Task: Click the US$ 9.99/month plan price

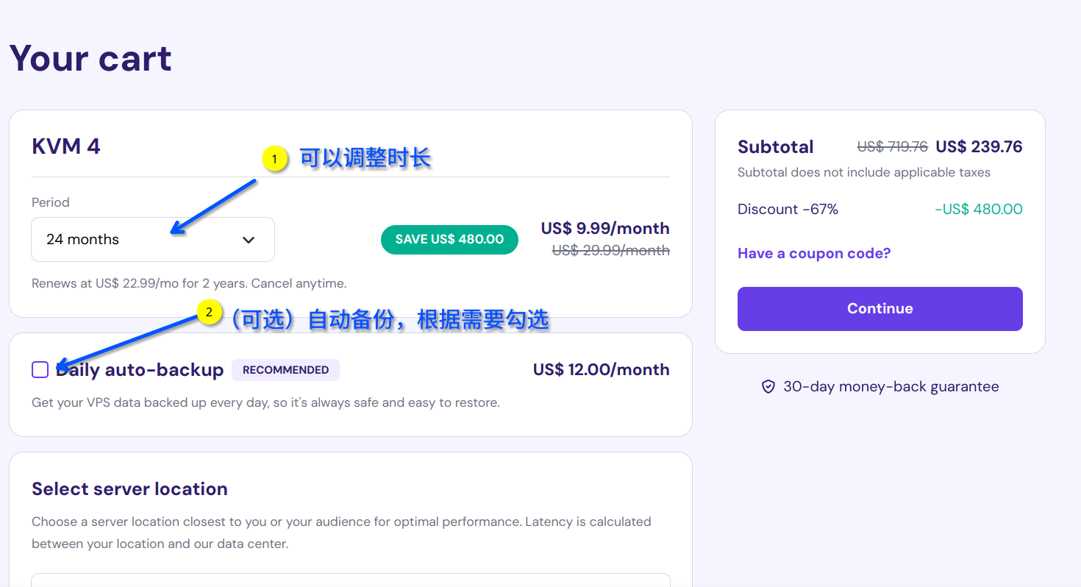Action: tap(604, 228)
